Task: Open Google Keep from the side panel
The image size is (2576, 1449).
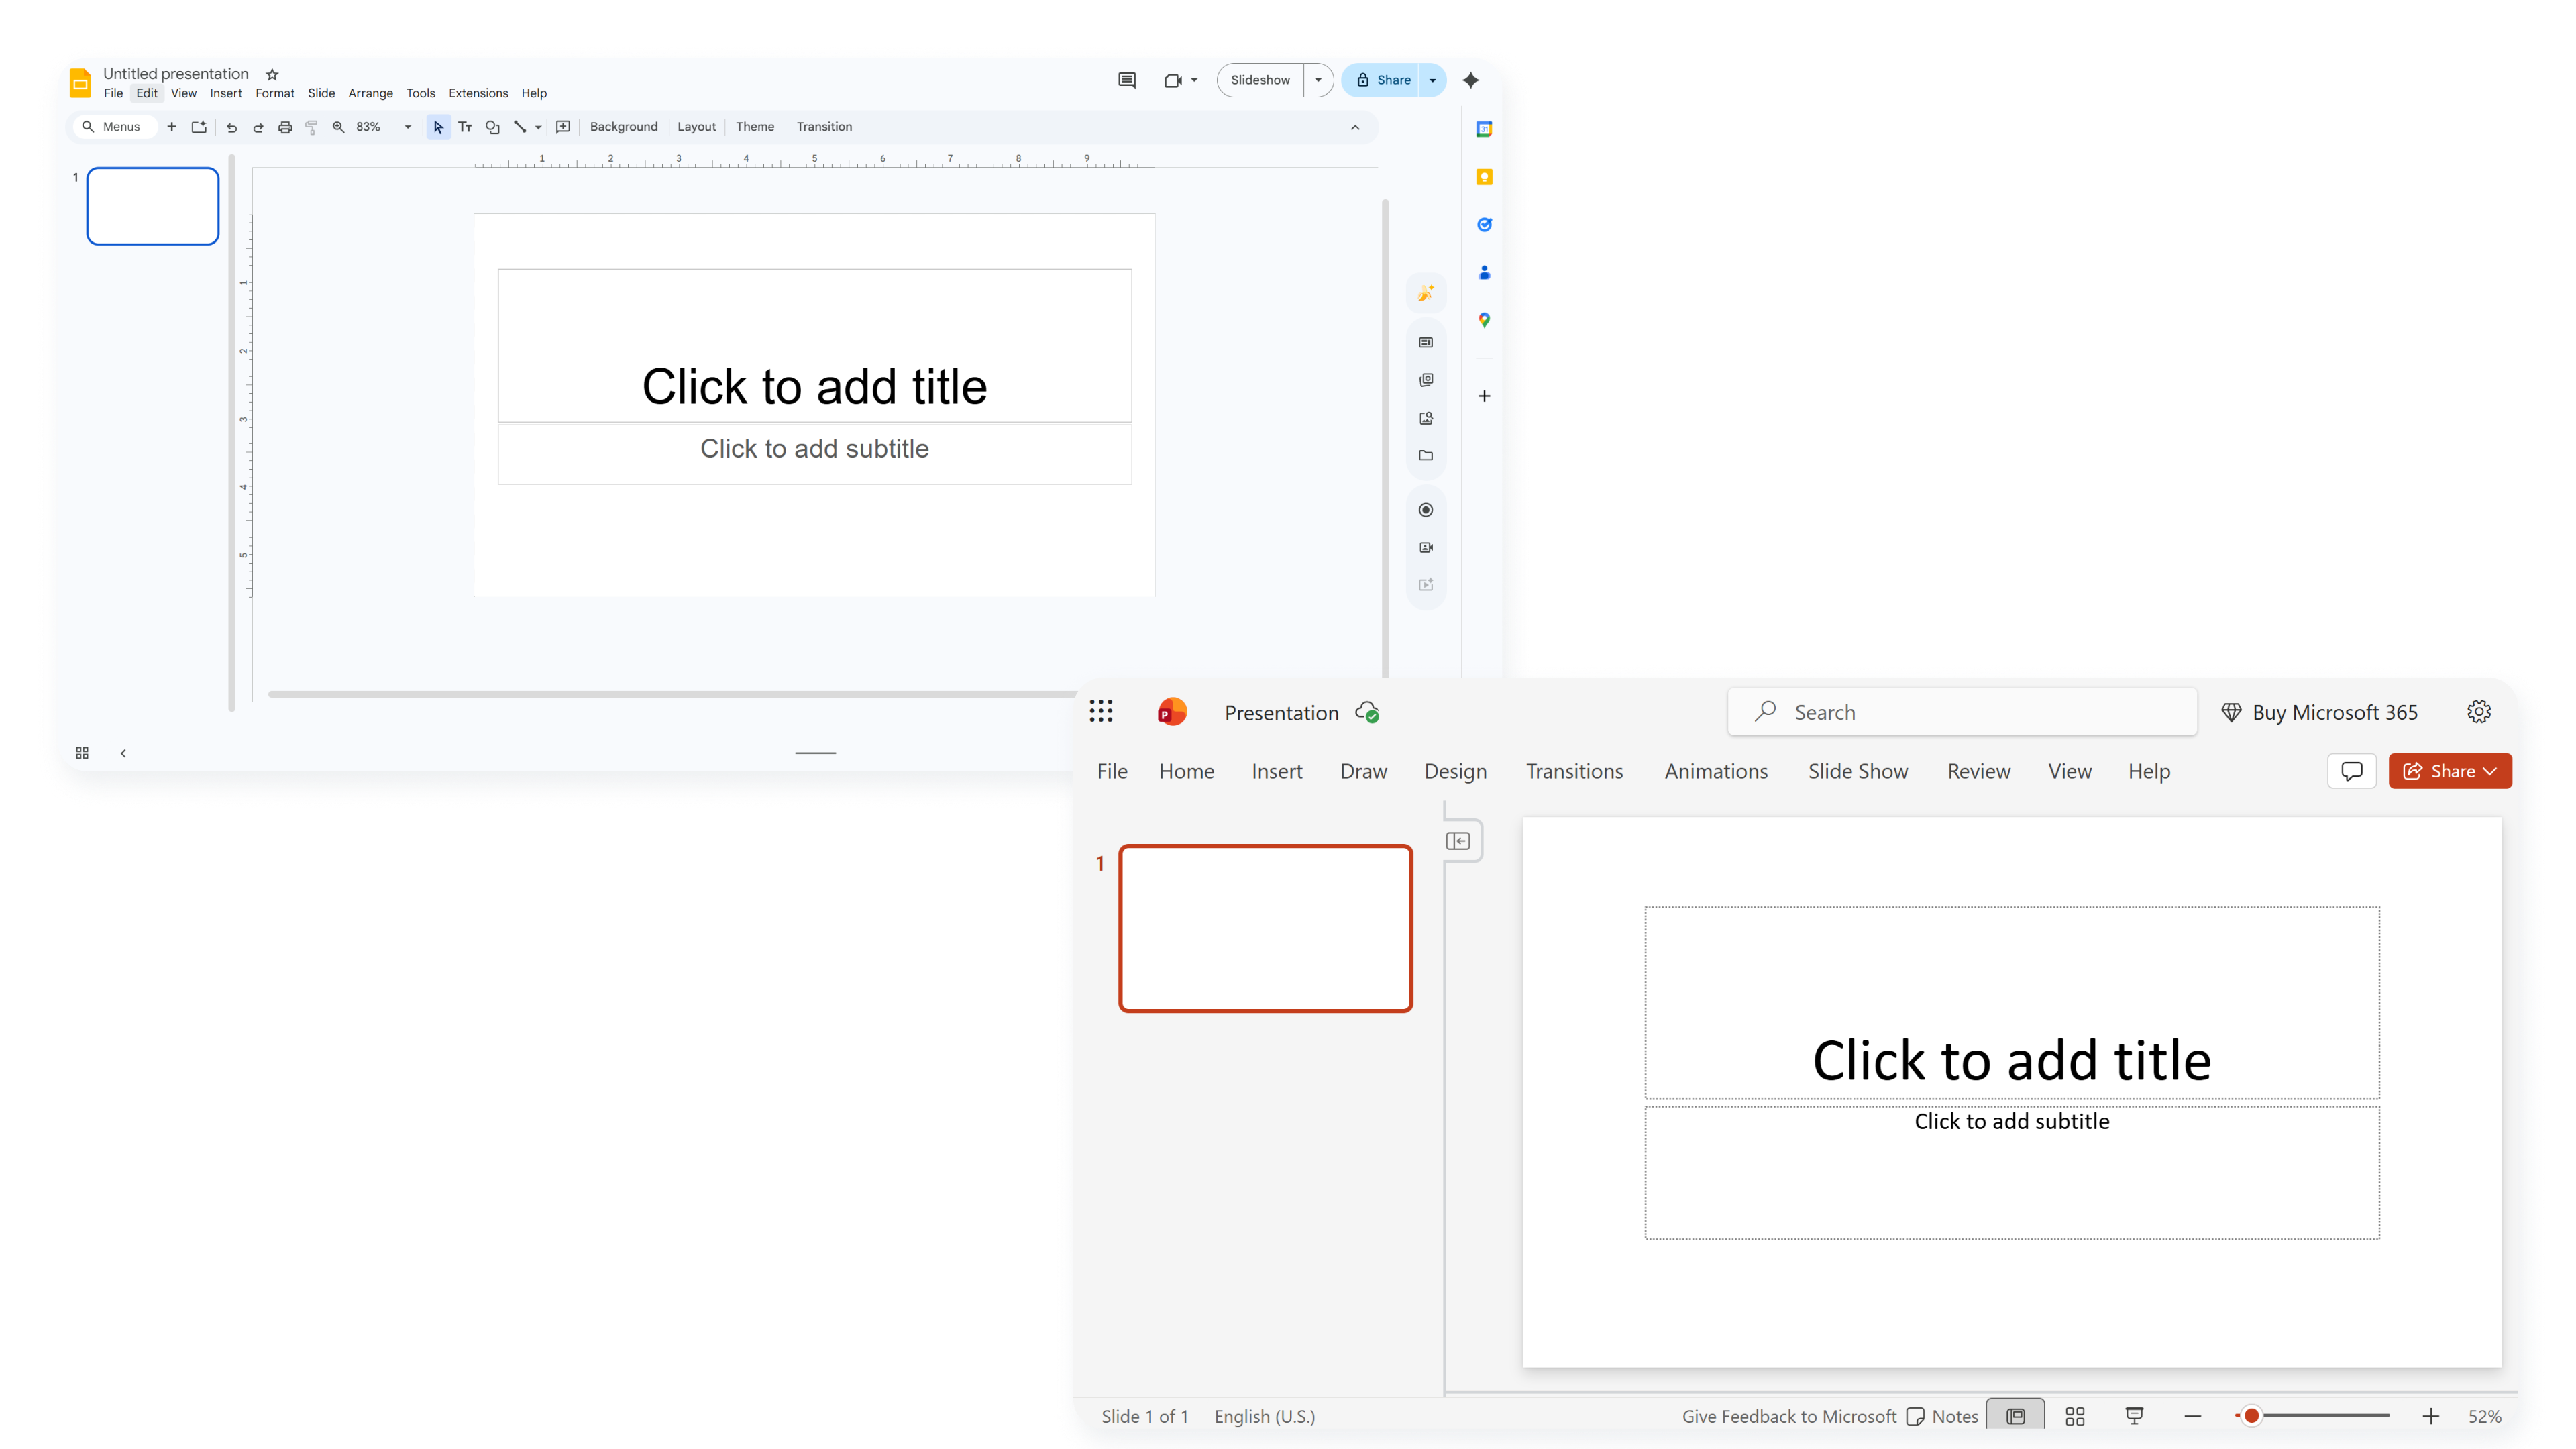Action: pyautogui.click(x=1484, y=176)
